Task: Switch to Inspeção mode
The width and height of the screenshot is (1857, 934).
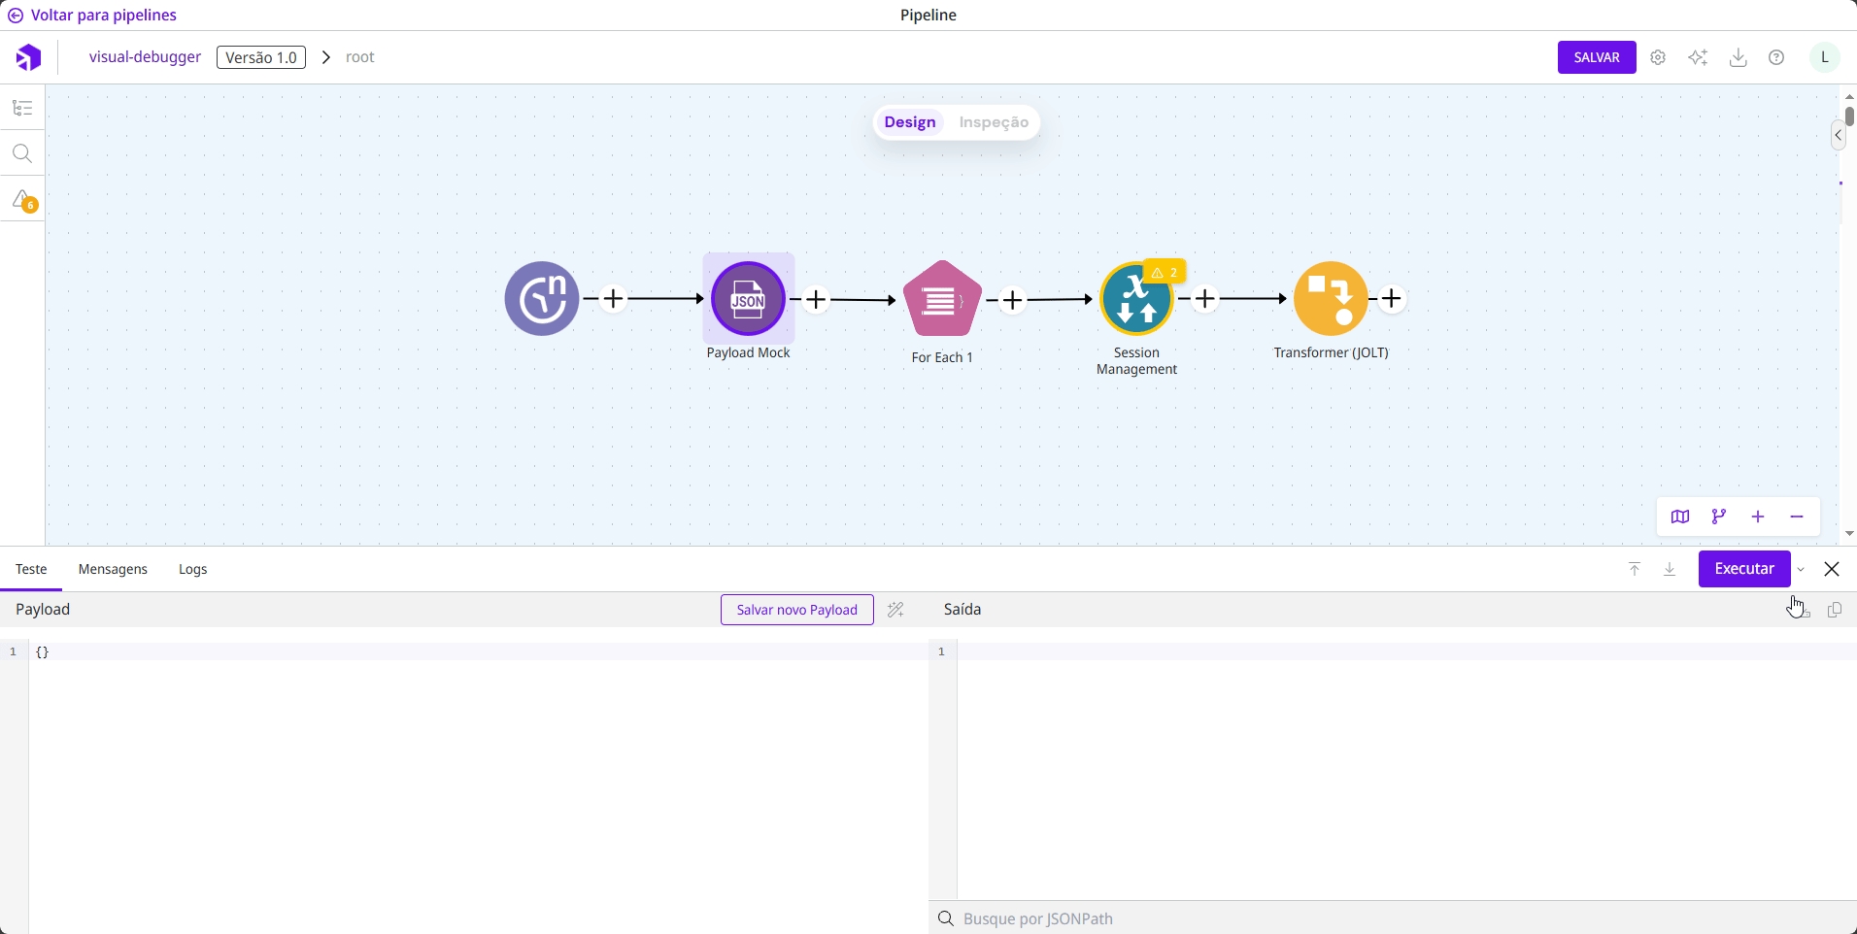Action: click(x=994, y=122)
